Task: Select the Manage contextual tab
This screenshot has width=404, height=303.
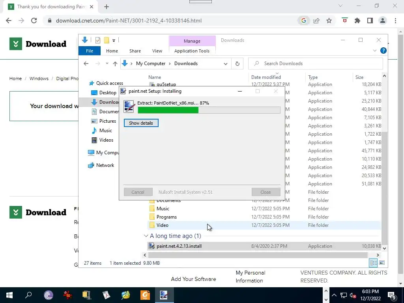Action: (x=192, y=41)
